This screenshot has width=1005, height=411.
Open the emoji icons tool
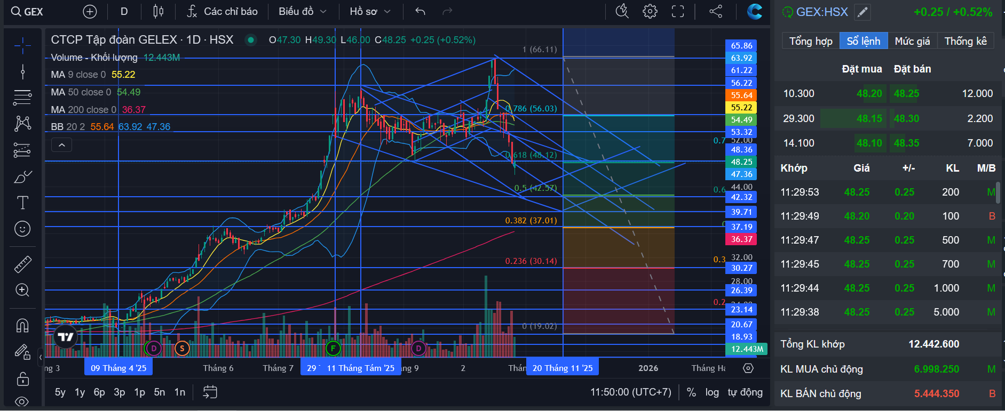[22, 229]
